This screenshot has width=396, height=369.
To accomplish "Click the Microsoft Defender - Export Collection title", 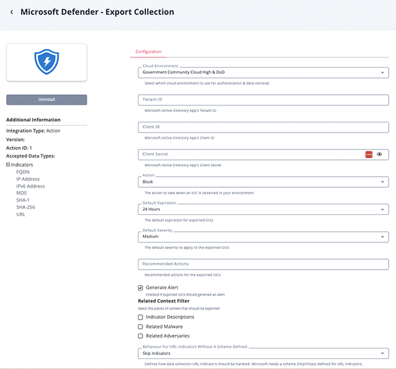I will [x=97, y=12].
